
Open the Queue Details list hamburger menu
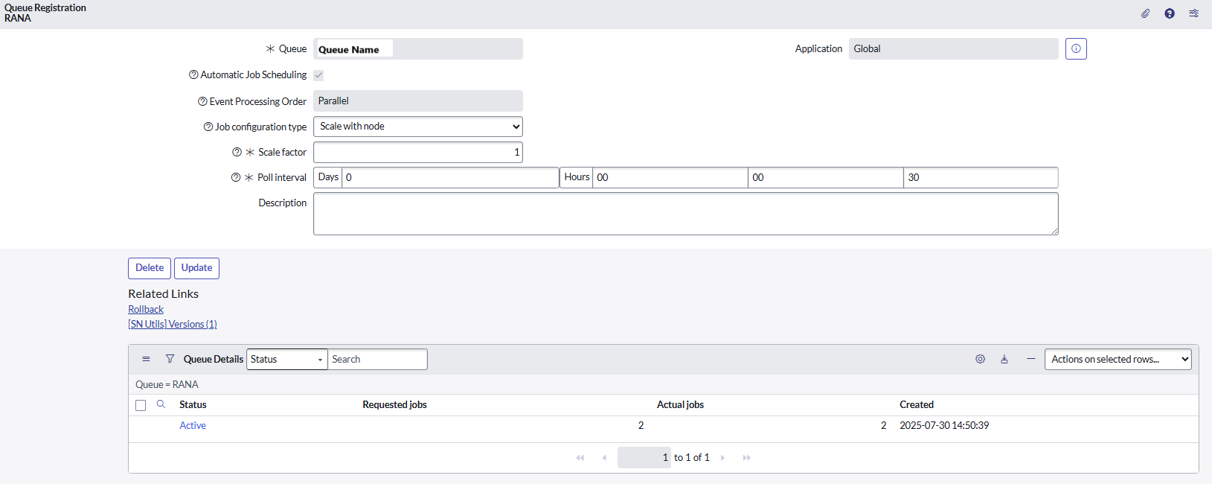point(146,359)
